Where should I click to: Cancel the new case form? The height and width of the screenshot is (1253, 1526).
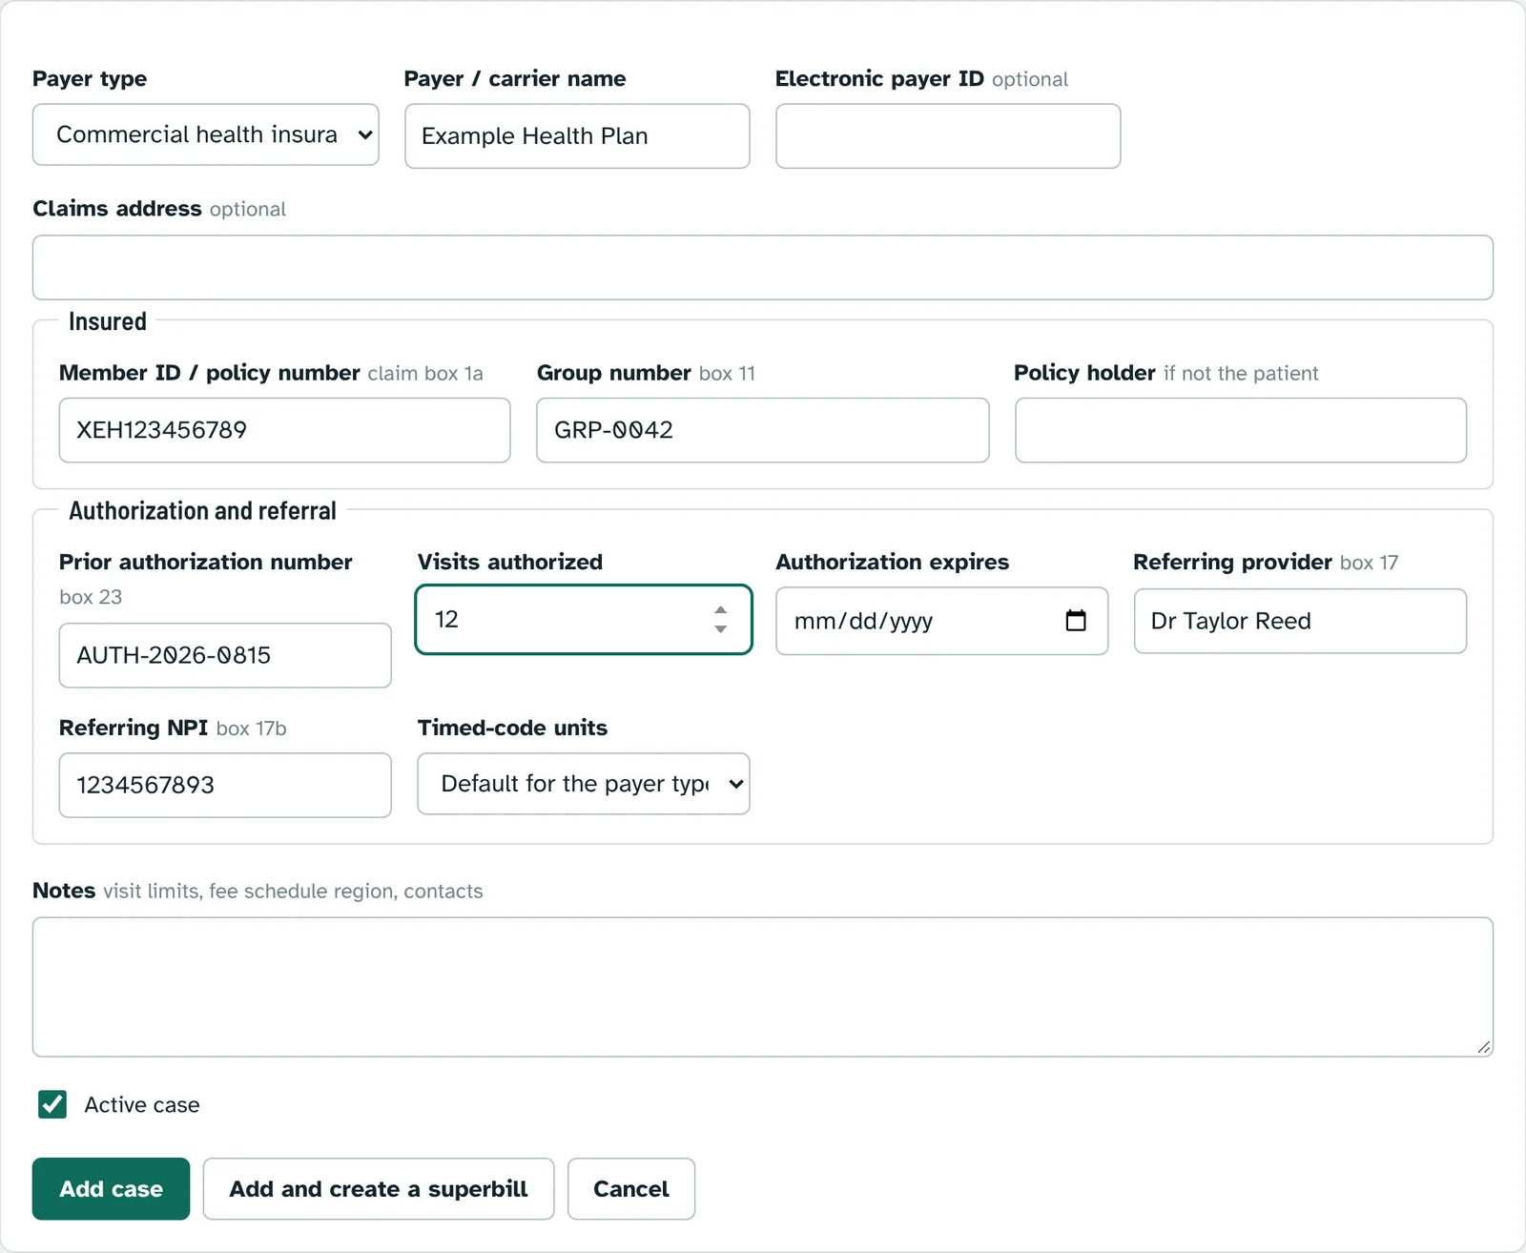pos(631,1189)
